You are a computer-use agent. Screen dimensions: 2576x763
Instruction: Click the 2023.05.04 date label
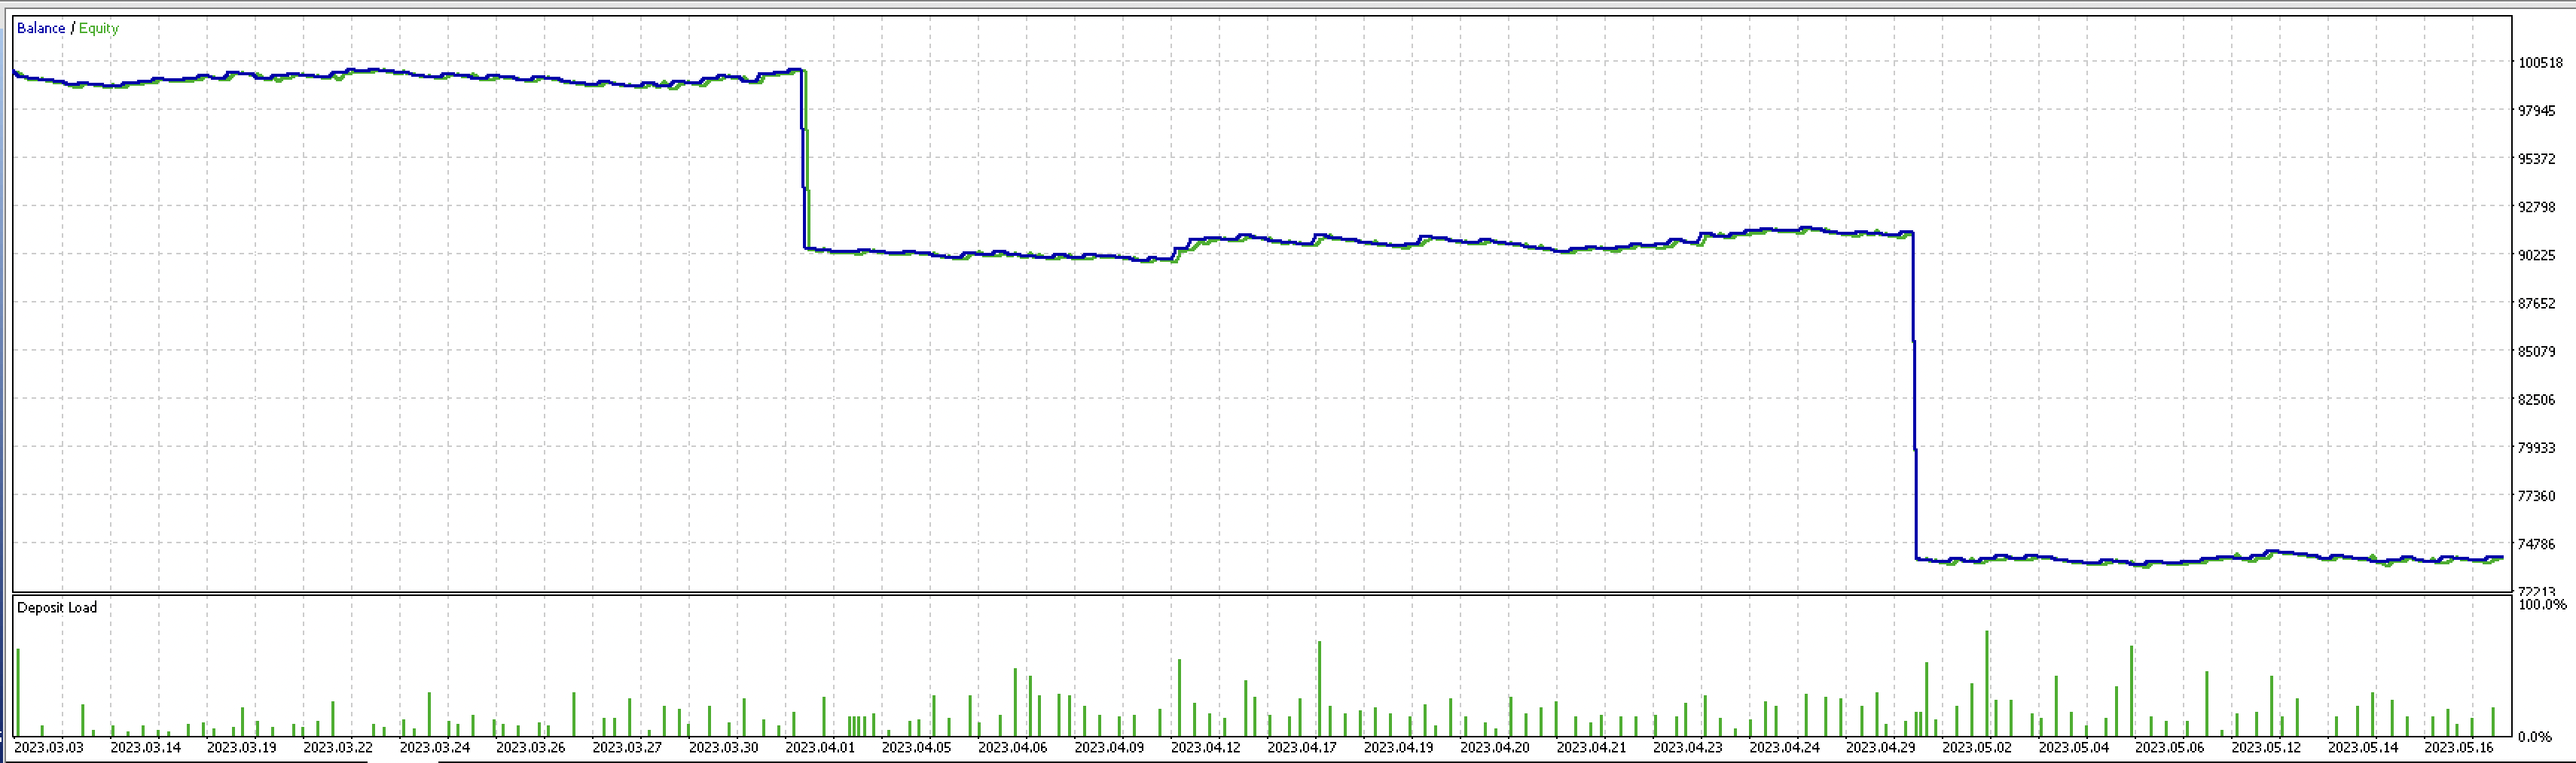point(2073,747)
